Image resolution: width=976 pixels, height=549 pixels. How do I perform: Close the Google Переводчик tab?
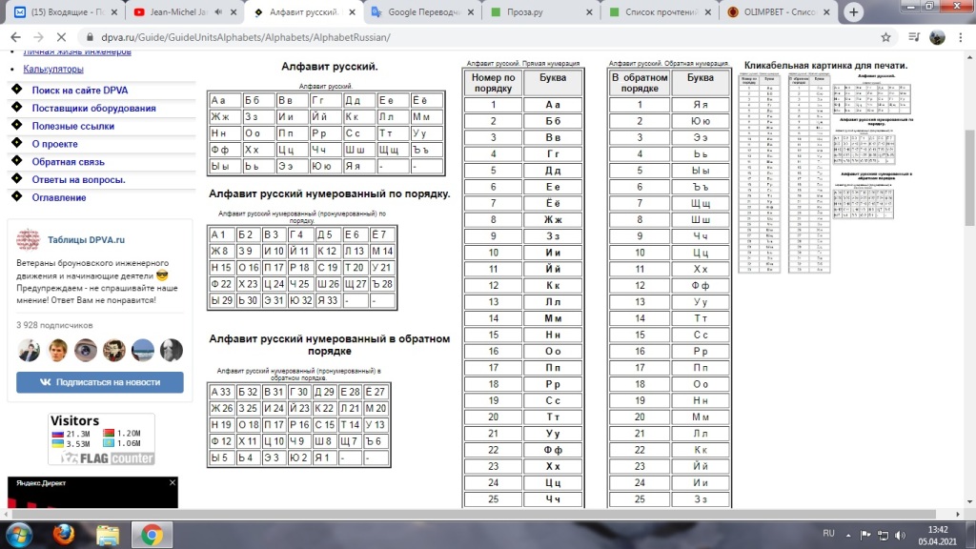click(471, 11)
